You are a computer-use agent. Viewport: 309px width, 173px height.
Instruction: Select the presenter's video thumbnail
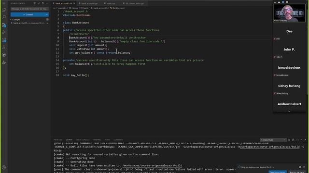289,13
